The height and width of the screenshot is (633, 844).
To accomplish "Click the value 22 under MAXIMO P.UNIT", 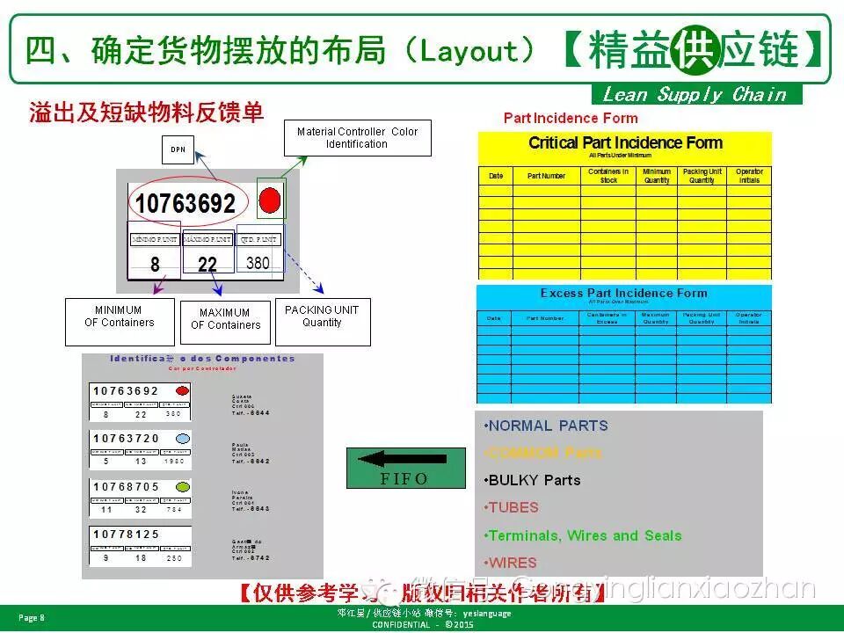I will click(x=207, y=265).
